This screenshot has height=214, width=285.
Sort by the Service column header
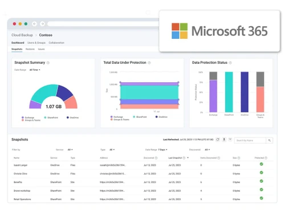tap(54, 158)
